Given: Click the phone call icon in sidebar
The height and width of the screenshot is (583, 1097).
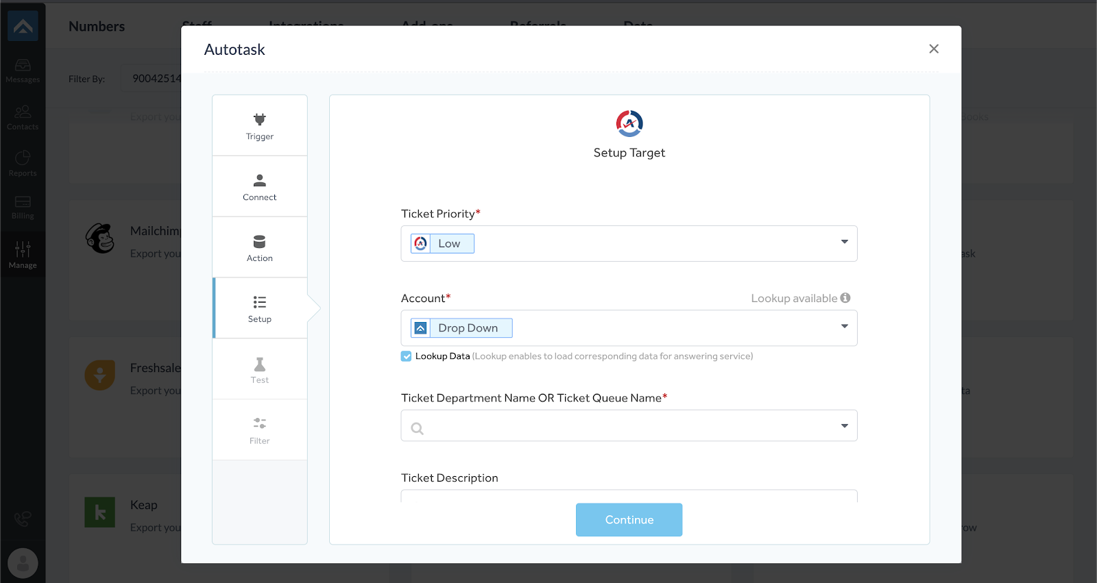Looking at the screenshot, I should [23, 519].
